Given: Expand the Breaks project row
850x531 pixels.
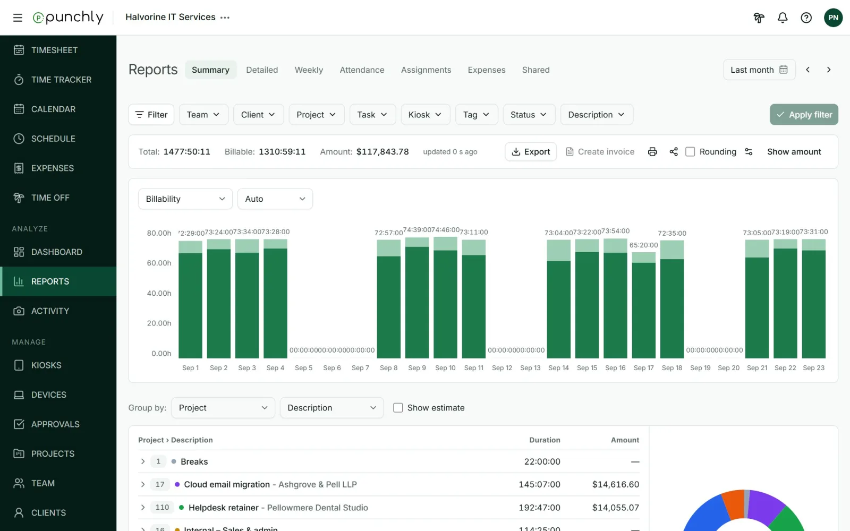Looking at the screenshot, I should click(x=143, y=461).
